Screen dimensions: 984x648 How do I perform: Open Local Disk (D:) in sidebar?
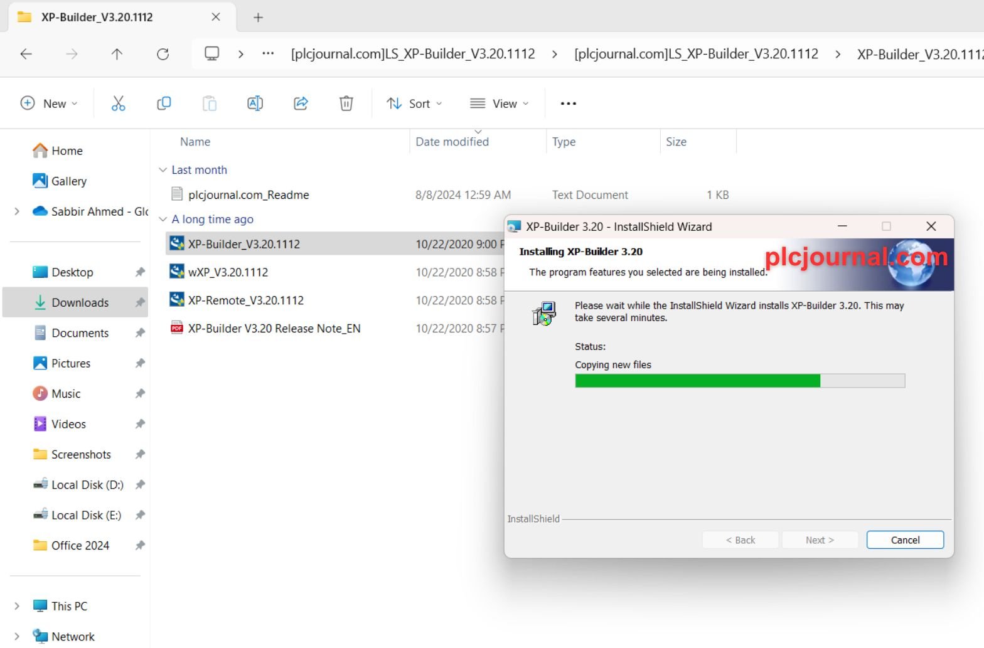coord(78,485)
